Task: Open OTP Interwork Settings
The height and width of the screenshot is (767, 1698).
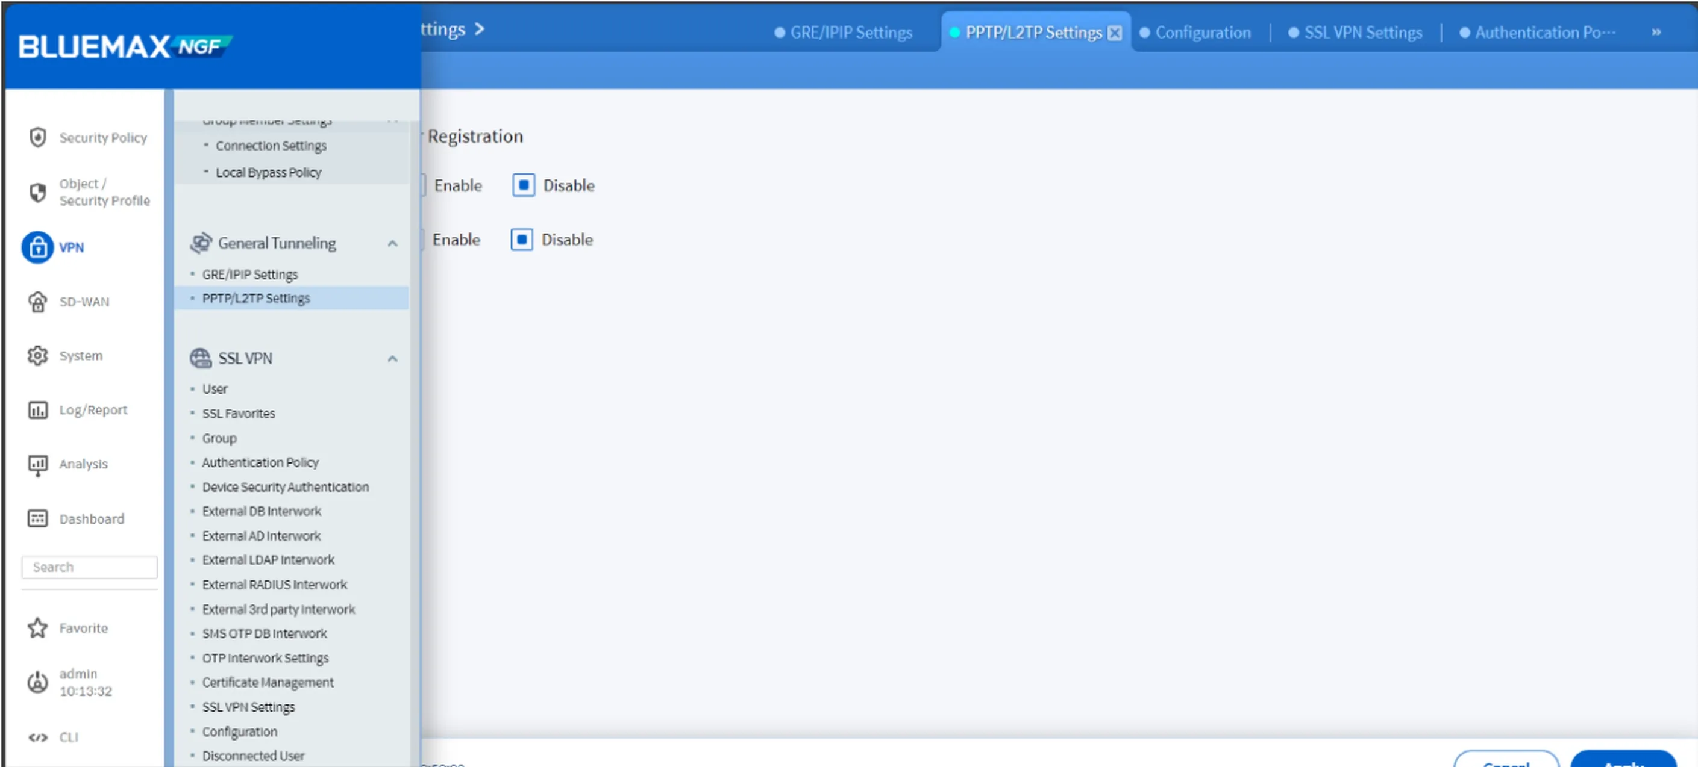Action: click(265, 659)
